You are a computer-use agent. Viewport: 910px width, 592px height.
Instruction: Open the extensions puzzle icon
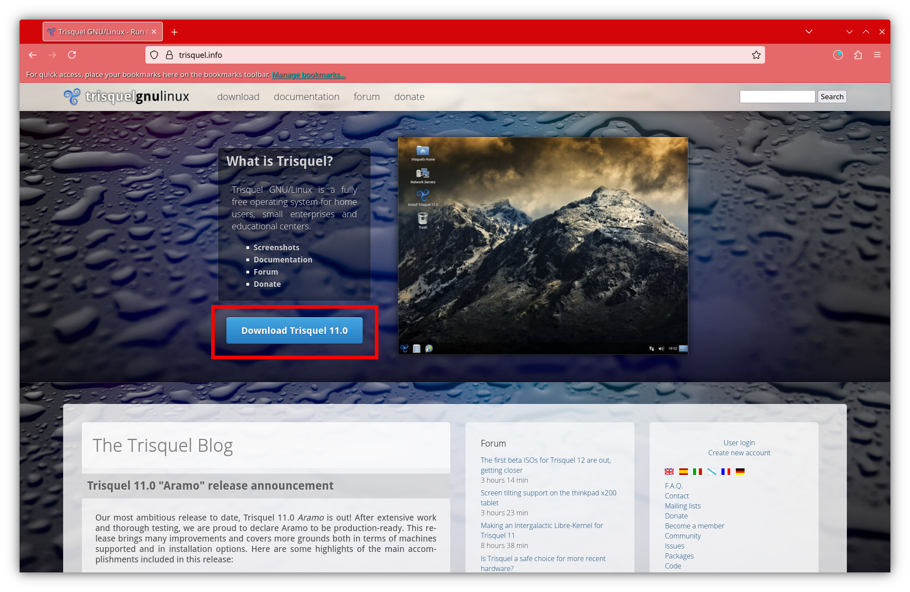point(858,55)
